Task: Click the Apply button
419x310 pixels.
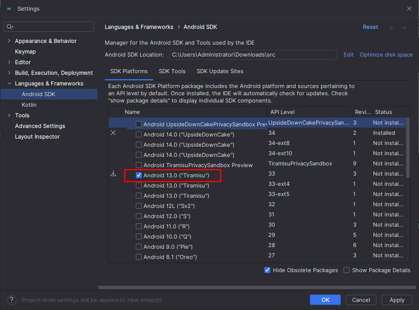Action: (397, 300)
